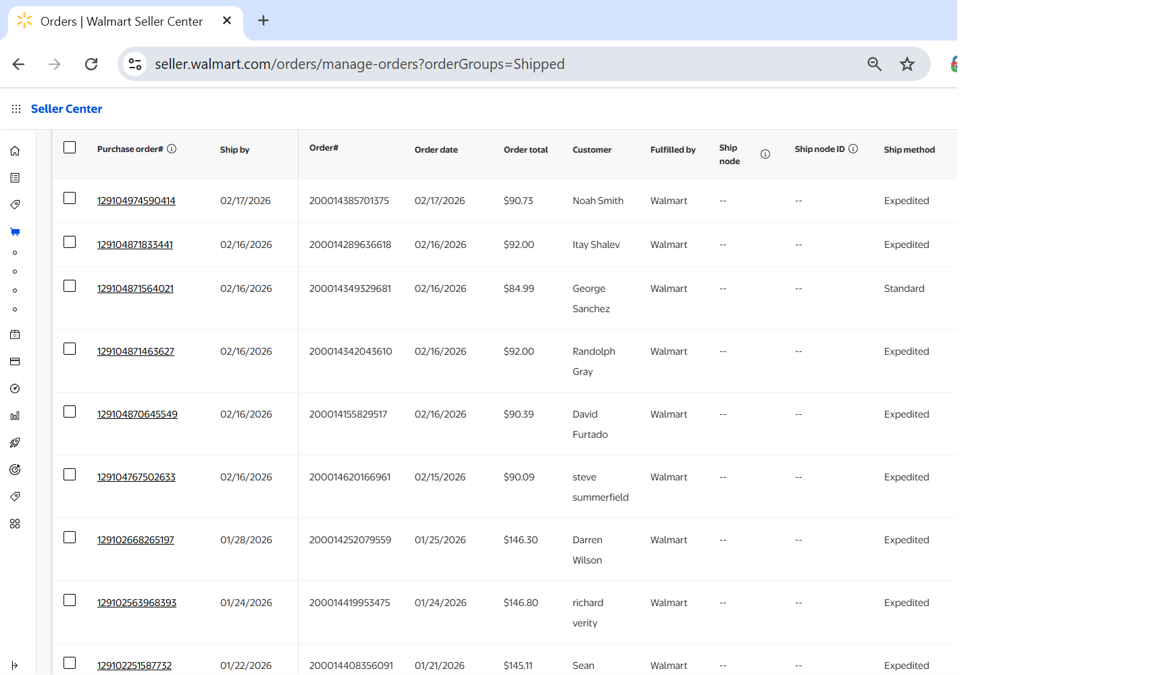
Task: Click the browser address bar URL
Action: pyautogui.click(x=359, y=64)
